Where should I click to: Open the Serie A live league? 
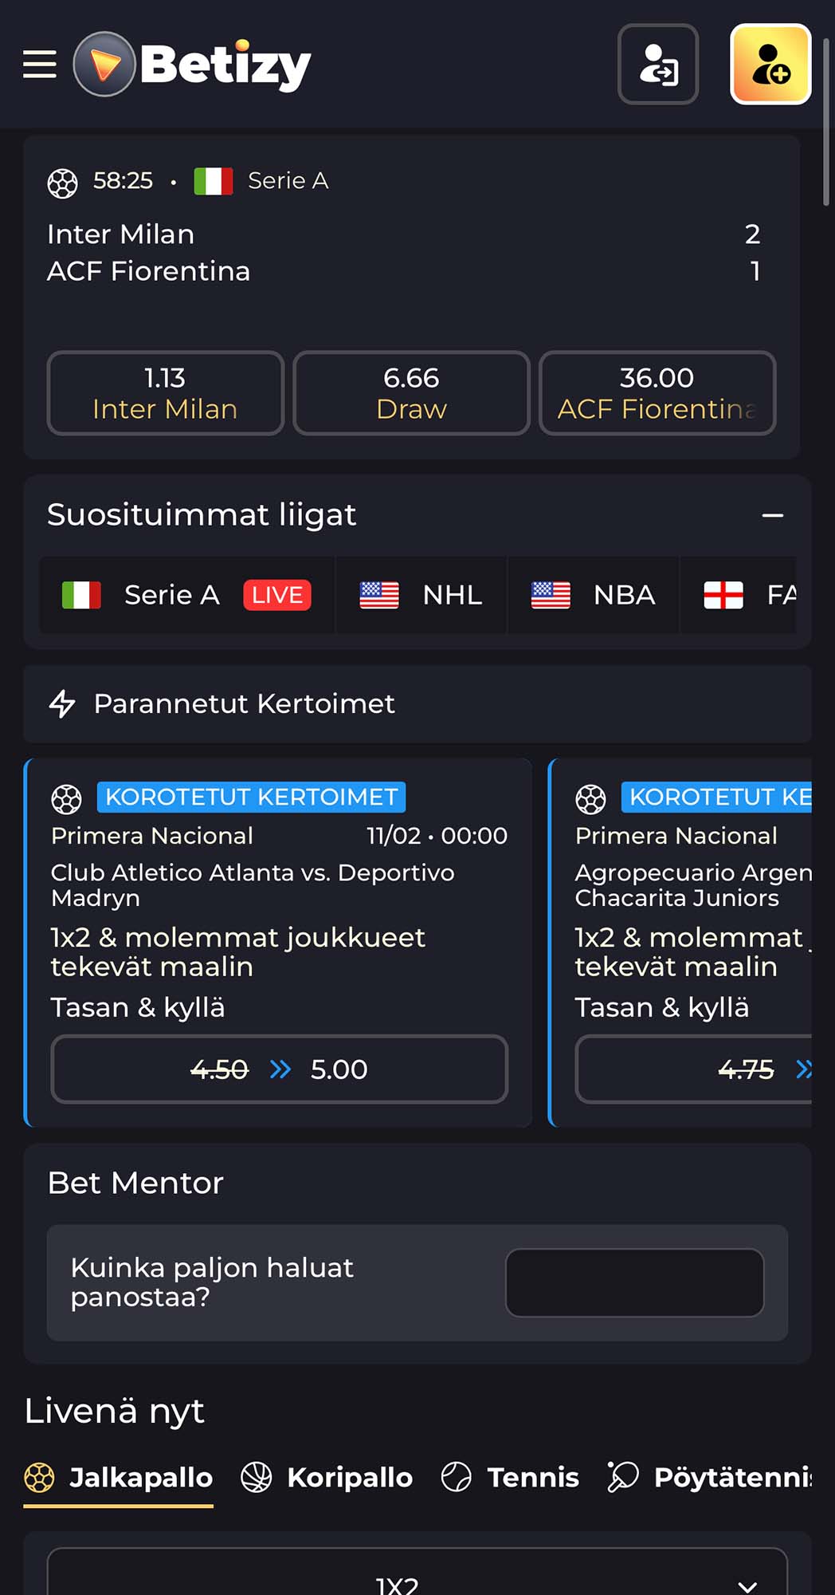click(x=186, y=595)
